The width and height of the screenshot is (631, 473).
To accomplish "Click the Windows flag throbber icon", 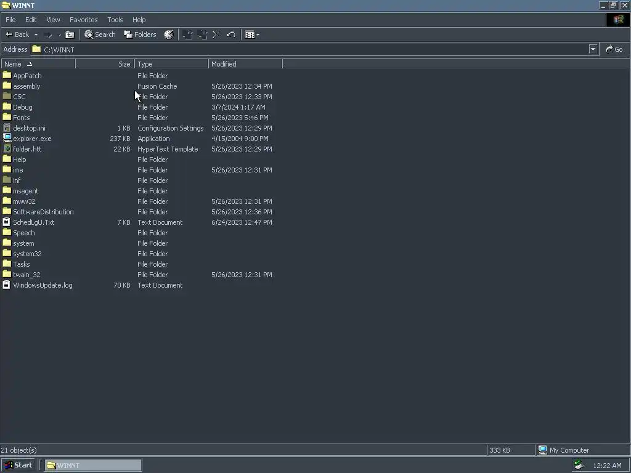I will (x=618, y=20).
